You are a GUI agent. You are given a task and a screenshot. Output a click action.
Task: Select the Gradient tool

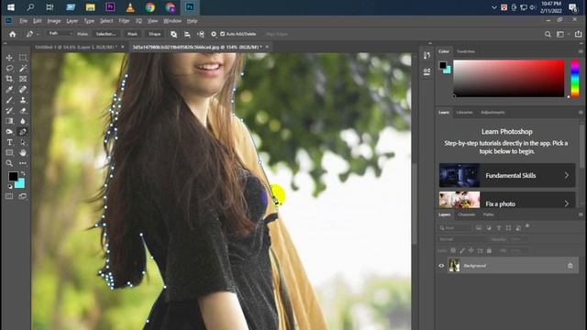(x=9, y=121)
